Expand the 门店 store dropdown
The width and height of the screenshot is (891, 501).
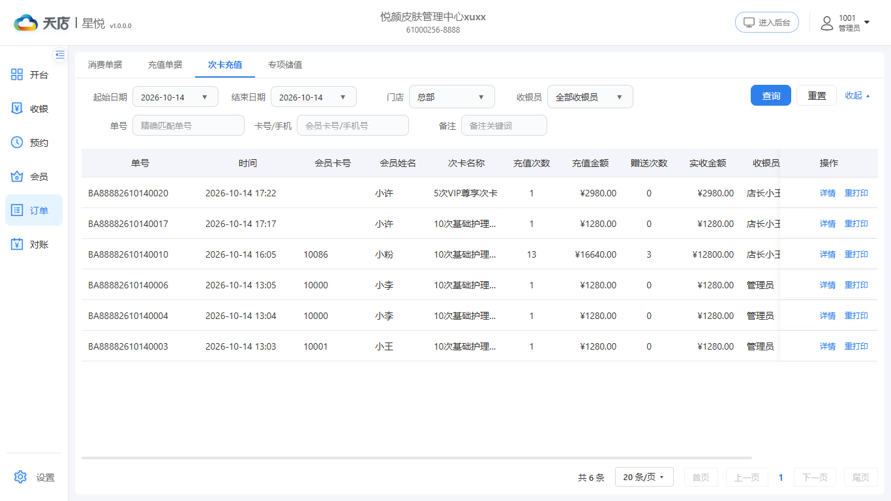[452, 97]
